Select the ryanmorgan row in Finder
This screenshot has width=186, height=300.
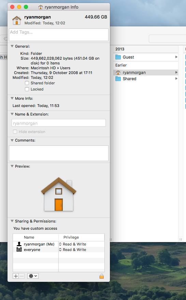146,72
